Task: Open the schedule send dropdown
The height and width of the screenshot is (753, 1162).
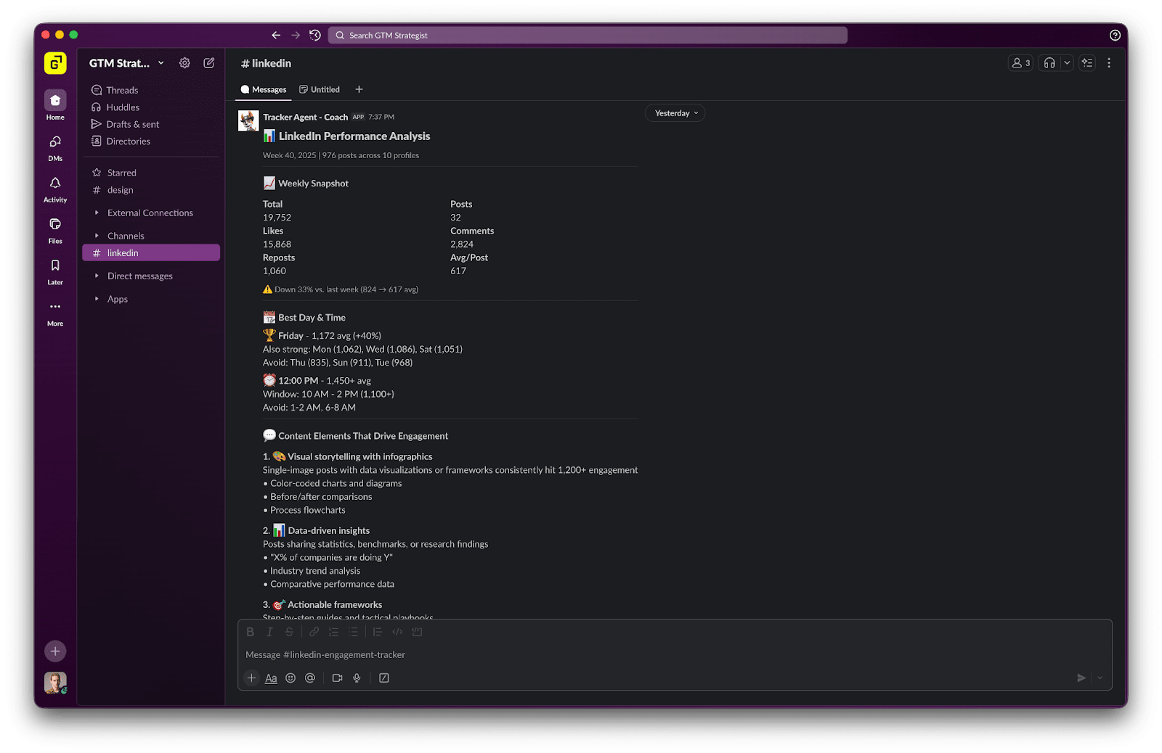Action: [1100, 678]
